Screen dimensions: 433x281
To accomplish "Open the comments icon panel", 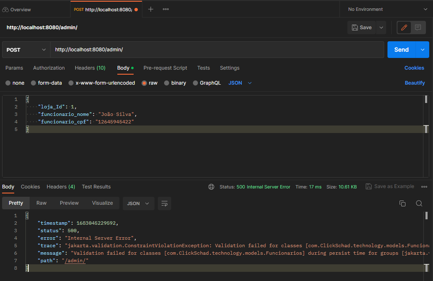I will 418,28.
